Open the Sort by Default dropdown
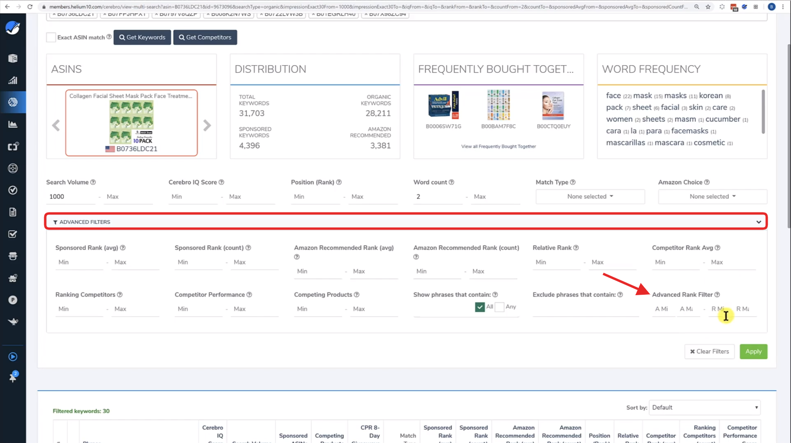 point(704,407)
